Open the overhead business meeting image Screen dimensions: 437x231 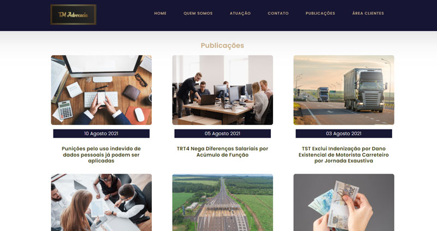102,203
